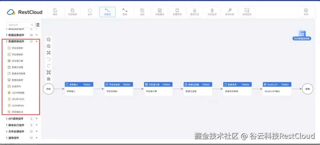Select the 字段值映射 component
The width and height of the screenshot is (320, 145).
tap(15, 55)
